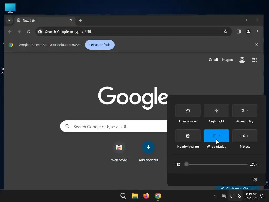Open the This PC desktop icon
This screenshot has height=202, width=269.
(x=10, y=8)
